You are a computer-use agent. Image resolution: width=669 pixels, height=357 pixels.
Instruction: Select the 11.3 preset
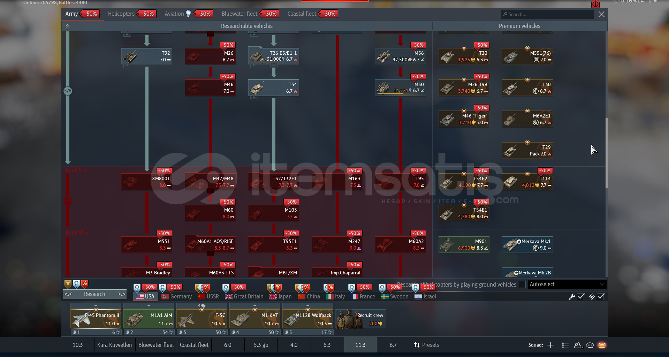click(360, 345)
